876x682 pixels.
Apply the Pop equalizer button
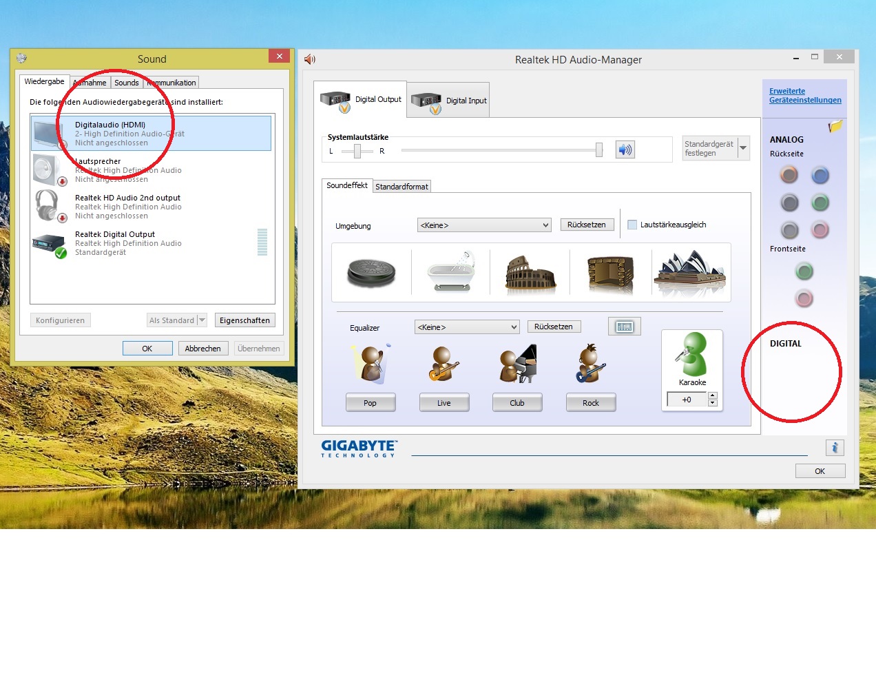tap(371, 403)
